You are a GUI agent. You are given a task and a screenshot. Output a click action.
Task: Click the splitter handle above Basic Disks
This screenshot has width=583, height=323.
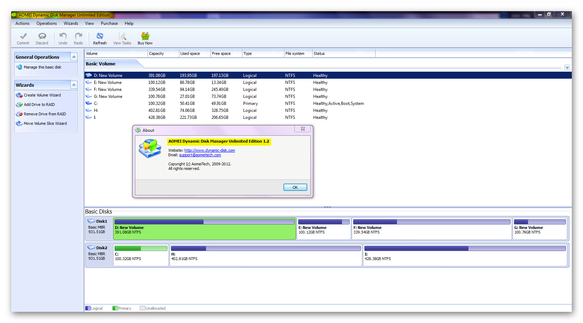pos(328,207)
